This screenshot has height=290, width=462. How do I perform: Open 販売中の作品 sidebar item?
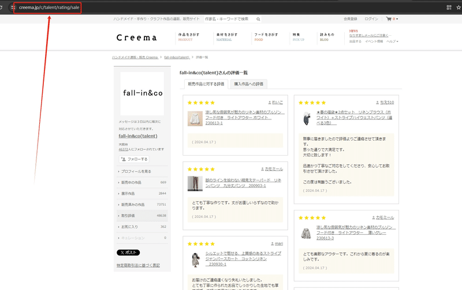tap(142, 183)
